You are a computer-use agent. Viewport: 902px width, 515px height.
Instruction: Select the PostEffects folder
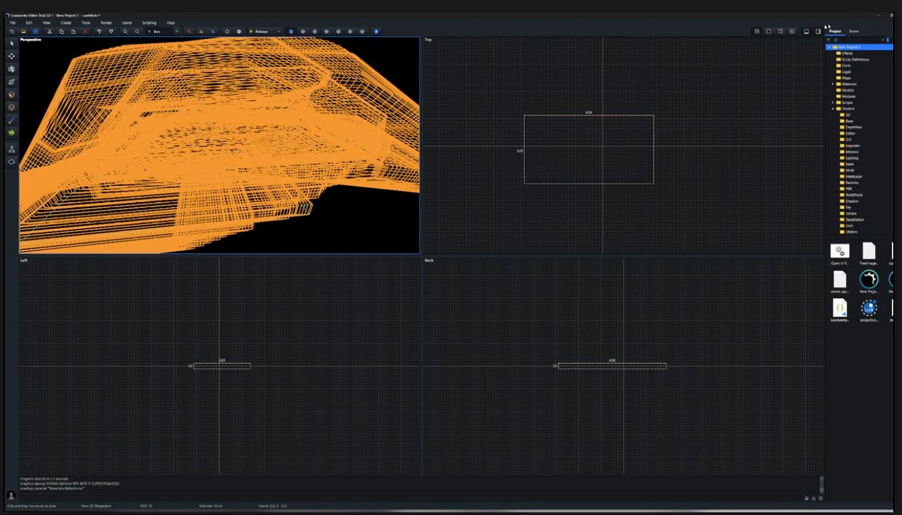(854, 195)
